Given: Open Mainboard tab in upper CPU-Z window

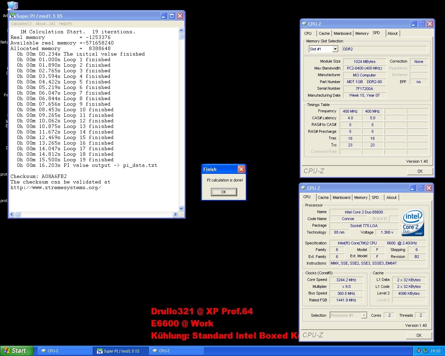Looking at the screenshot, I should click(x=342, y=33).
